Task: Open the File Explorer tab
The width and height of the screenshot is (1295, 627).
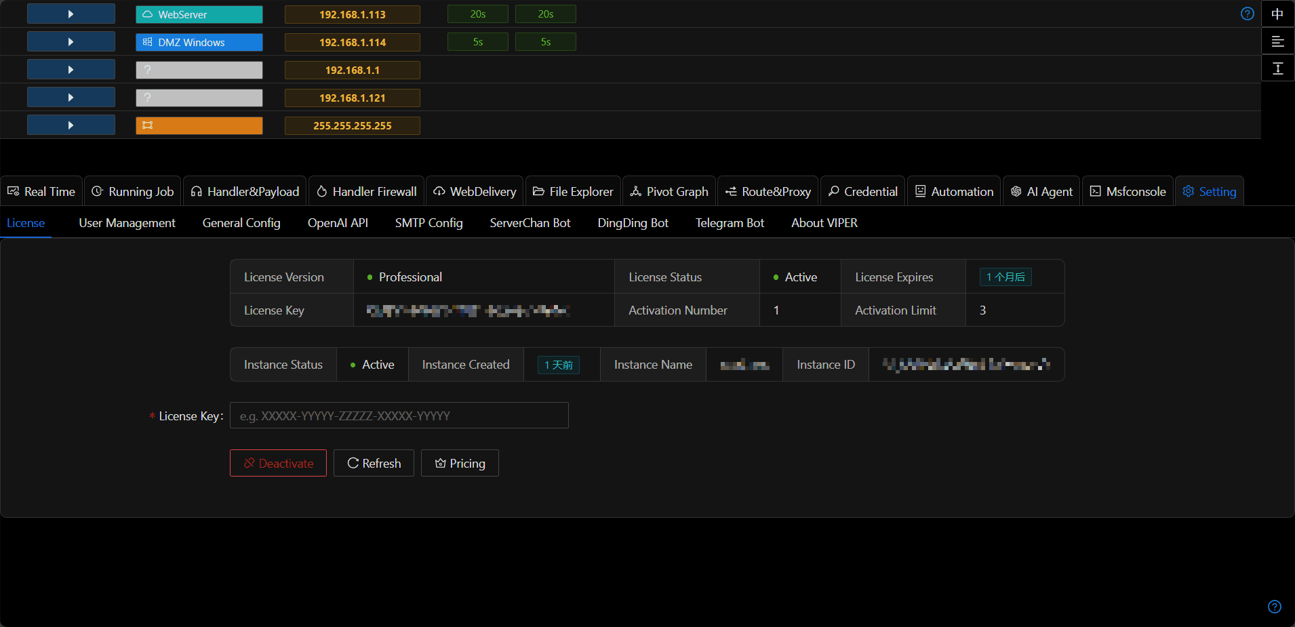Action: point(573,191)
